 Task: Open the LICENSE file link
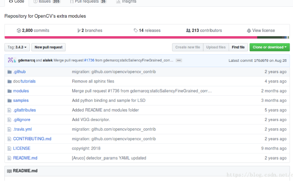pyautogui.click(x=22, y=149)
